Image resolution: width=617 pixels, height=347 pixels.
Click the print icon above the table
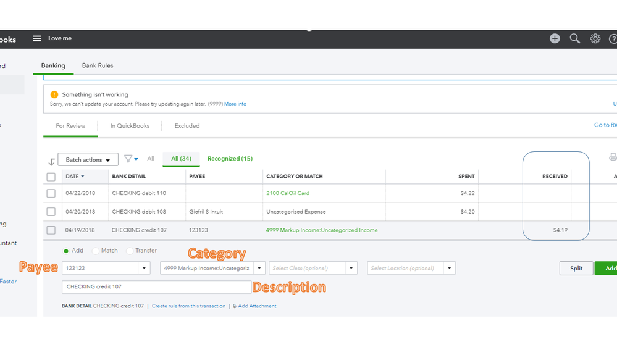[x=613, y=157]
